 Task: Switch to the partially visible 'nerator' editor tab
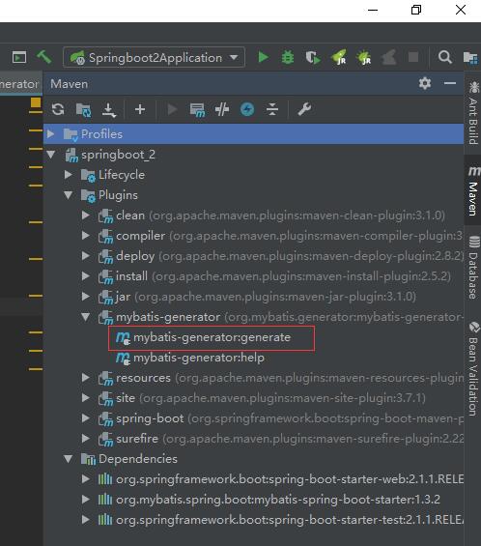click(21, 84)
